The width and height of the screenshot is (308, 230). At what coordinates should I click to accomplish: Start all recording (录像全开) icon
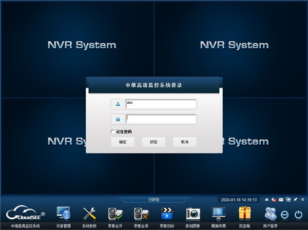point(115,214)
